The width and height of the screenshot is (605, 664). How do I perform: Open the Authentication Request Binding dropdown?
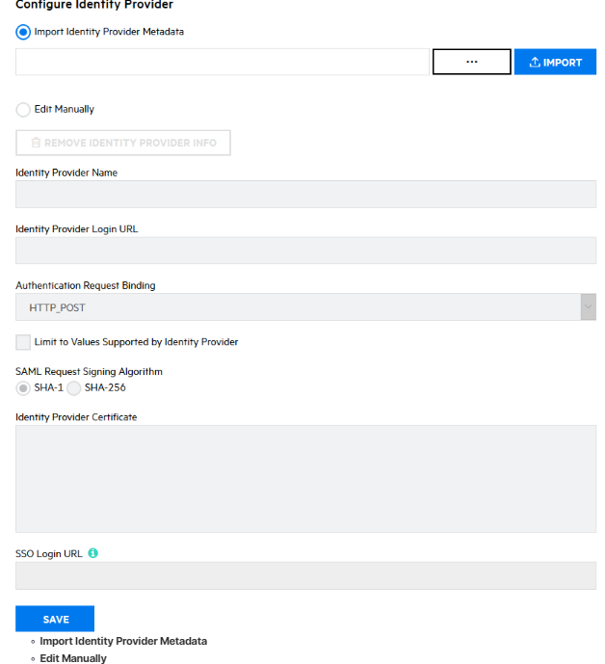point(305,307)
